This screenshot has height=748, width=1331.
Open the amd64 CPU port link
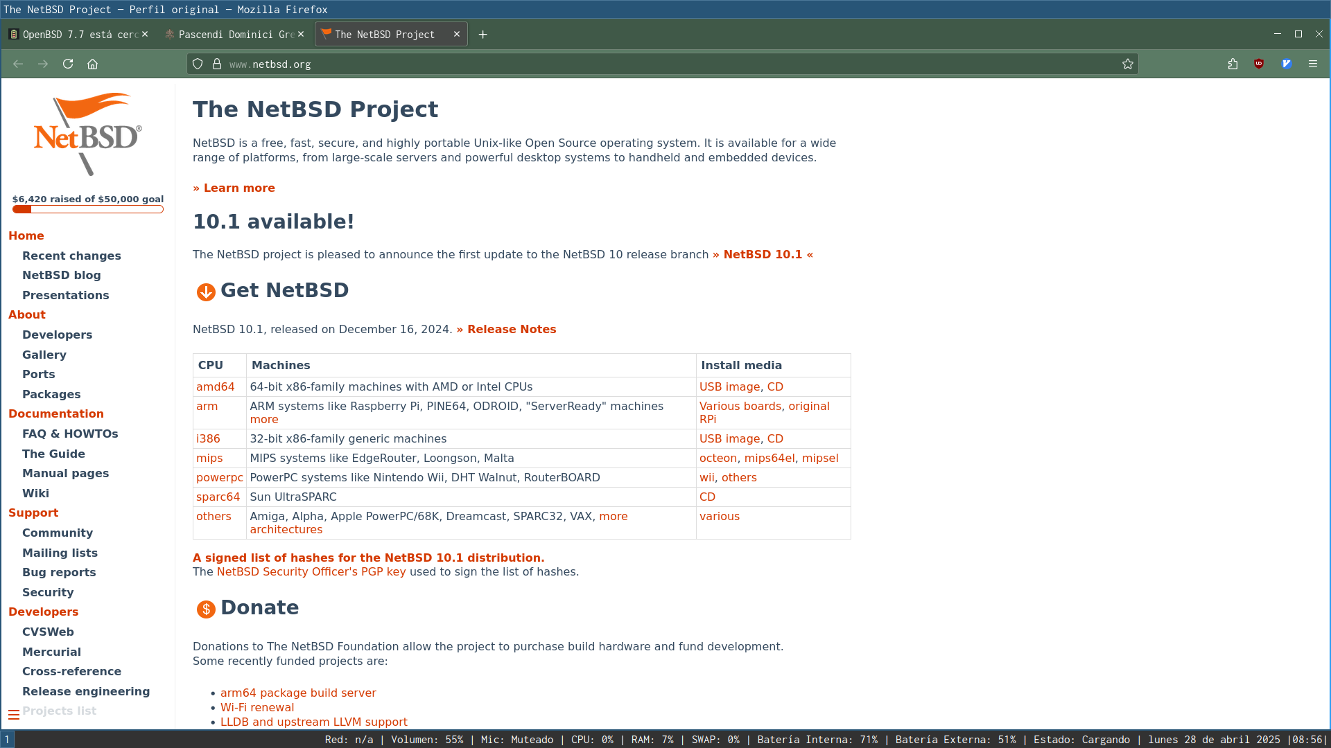[216, 386]
